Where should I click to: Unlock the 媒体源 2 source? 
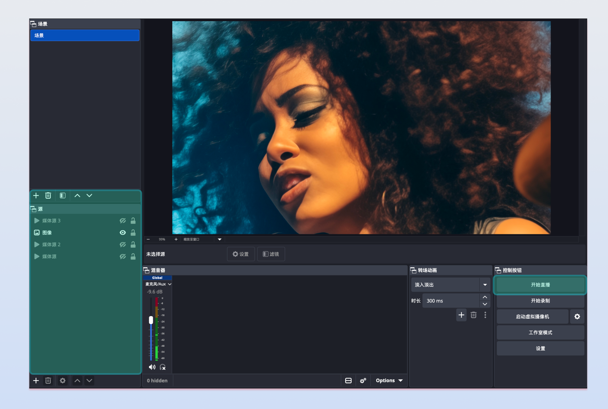click(133, 245)
